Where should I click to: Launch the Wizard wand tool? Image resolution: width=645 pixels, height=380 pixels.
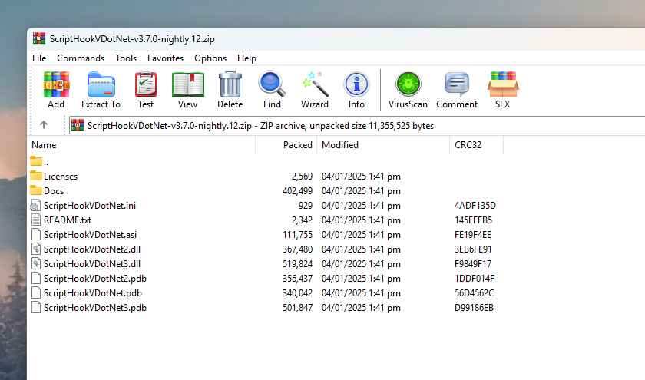pos(315,84)
